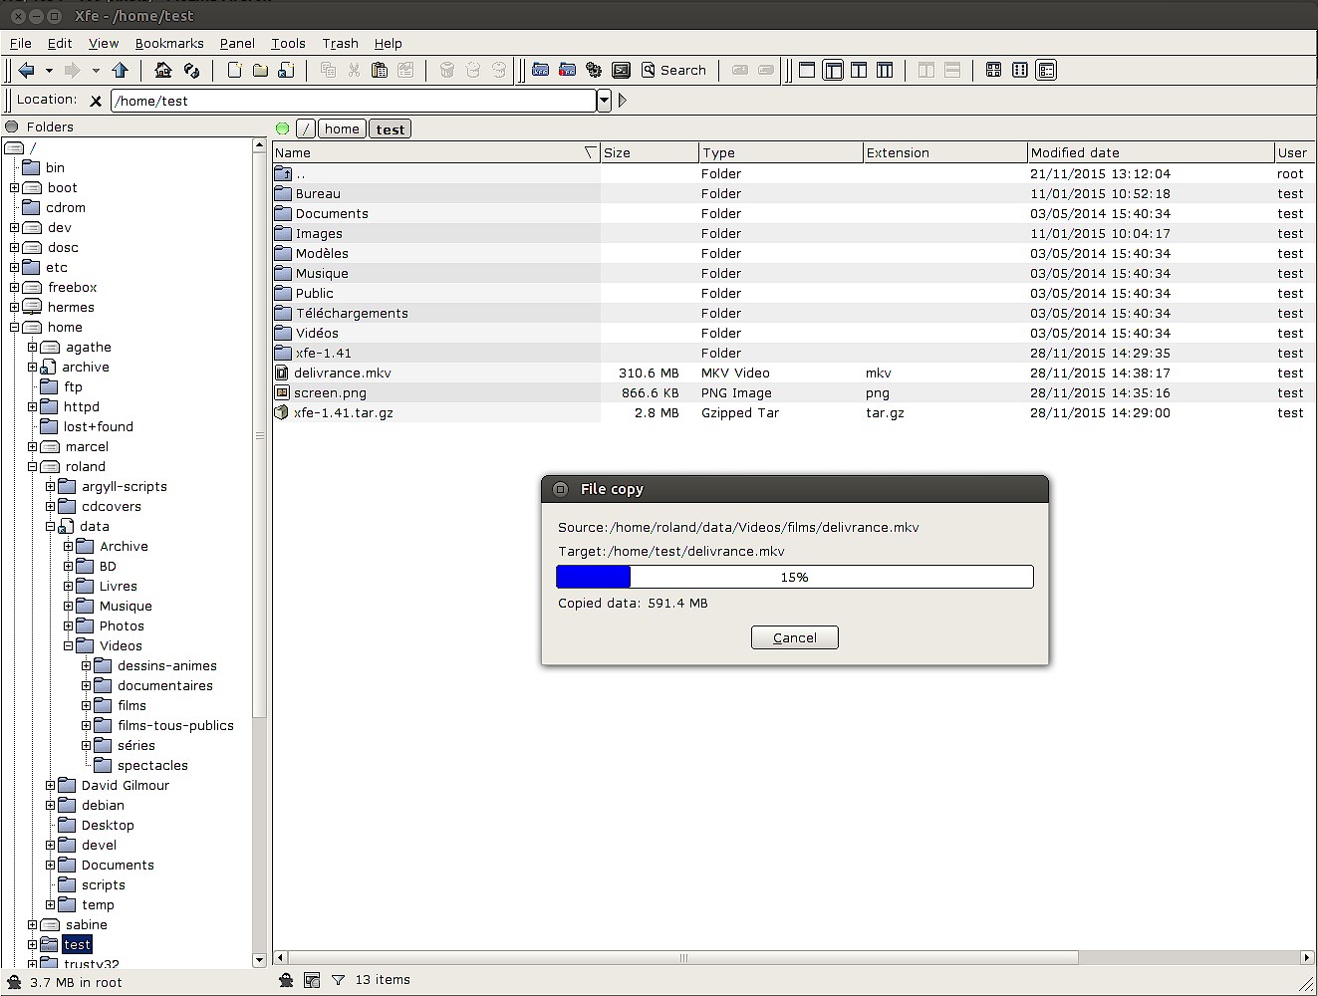Enable detailed file list view
Image resolution: width=1318 pixels, height=996 pixels.
tap(1046, 70)
